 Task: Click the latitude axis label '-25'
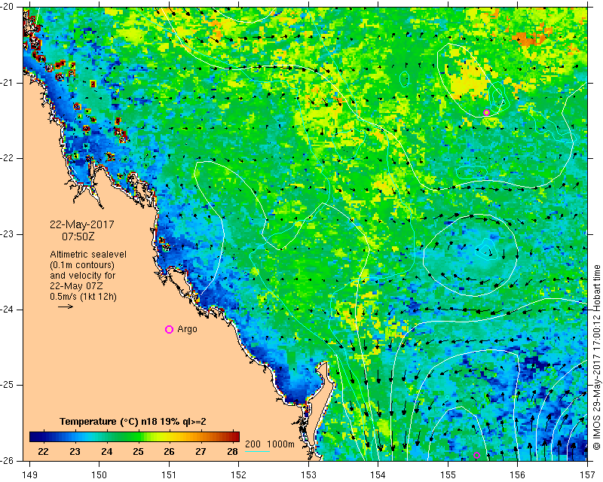pos(8,385)
